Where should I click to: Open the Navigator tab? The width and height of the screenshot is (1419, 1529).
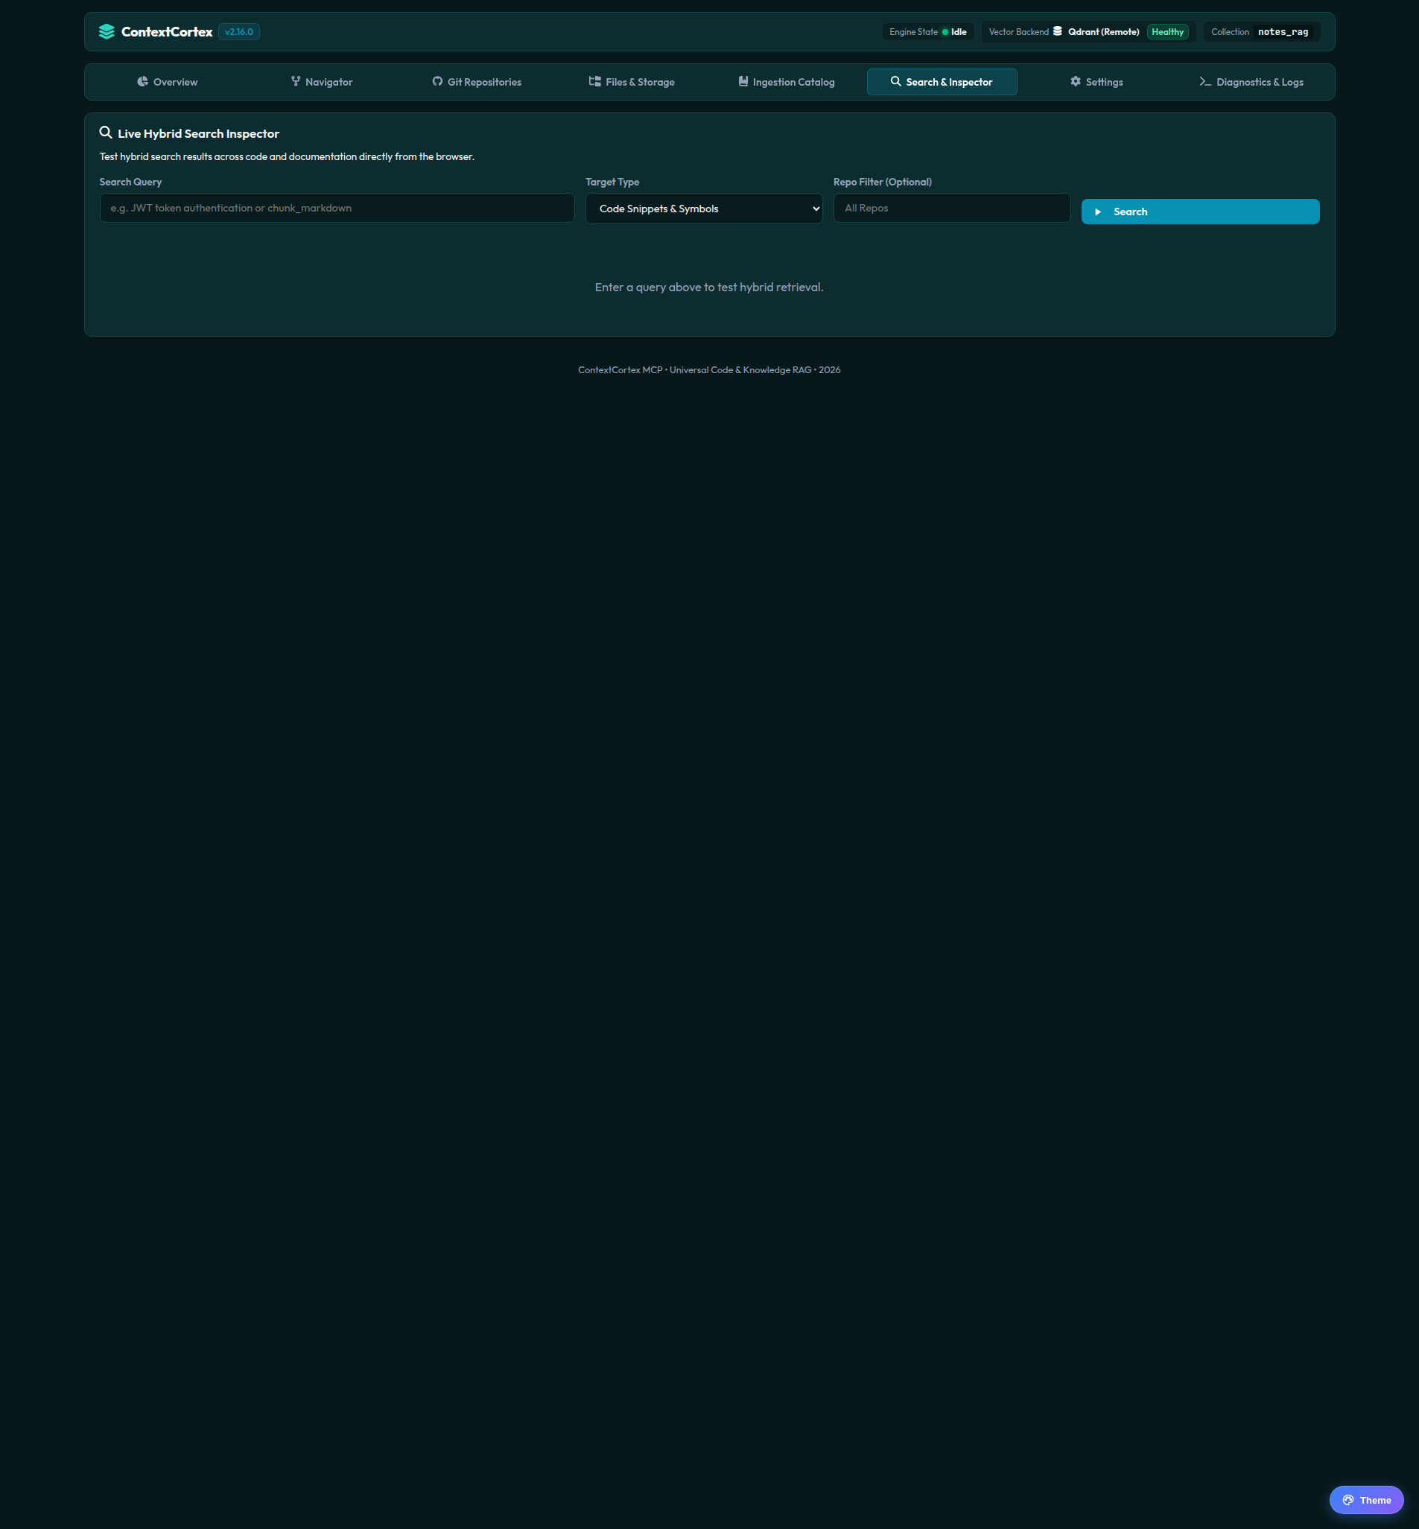tap(322, 82)
